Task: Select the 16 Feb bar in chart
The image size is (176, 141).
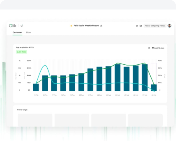Action: pyautogui.click(x=45, y=83)
